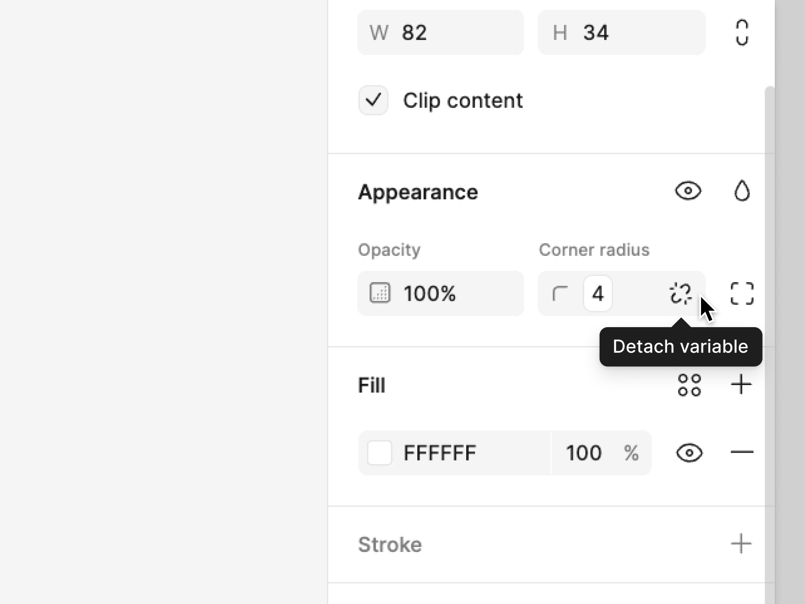Screen dimensions: 805x604
Task: Toggle layer visibility eye in Appearance
Action: [688, 191]
